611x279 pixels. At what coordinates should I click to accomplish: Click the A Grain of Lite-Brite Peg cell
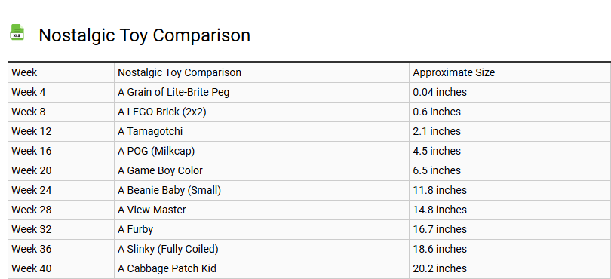coord(262,92)
